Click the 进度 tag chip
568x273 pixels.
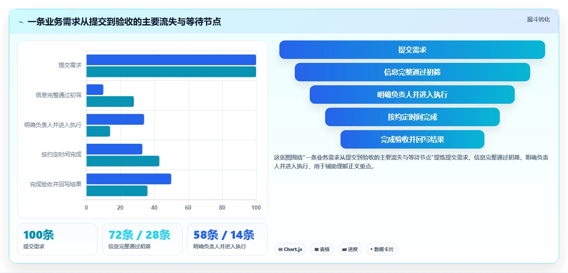pos(350,249)
